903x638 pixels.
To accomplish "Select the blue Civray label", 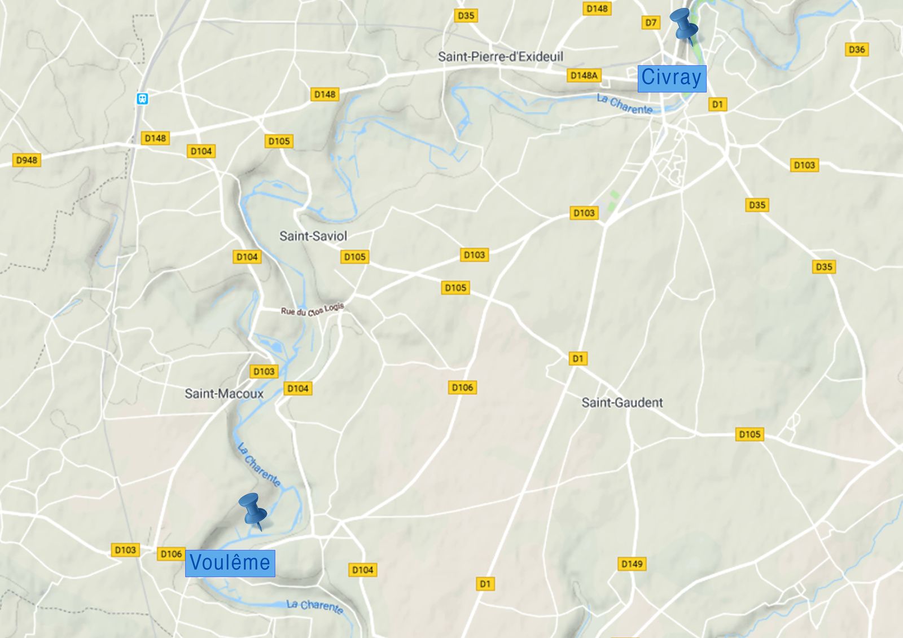I will (672, 78).
